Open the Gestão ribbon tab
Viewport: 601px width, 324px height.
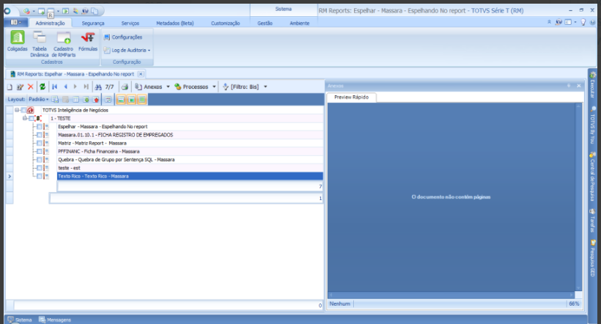[x=265, y=23]
